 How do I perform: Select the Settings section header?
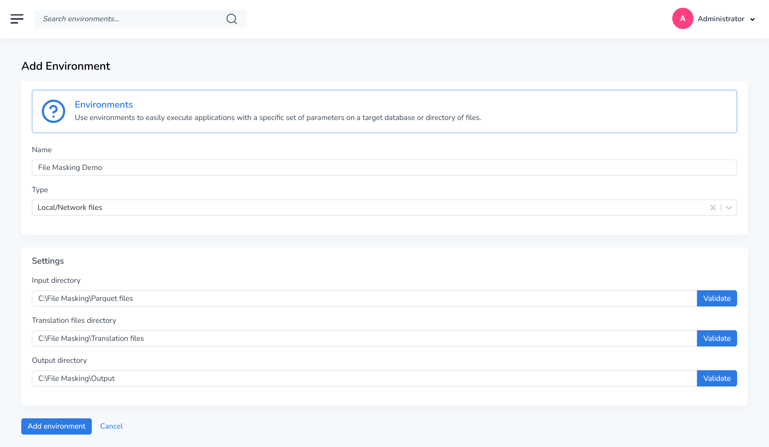click(x=48, y=261)
